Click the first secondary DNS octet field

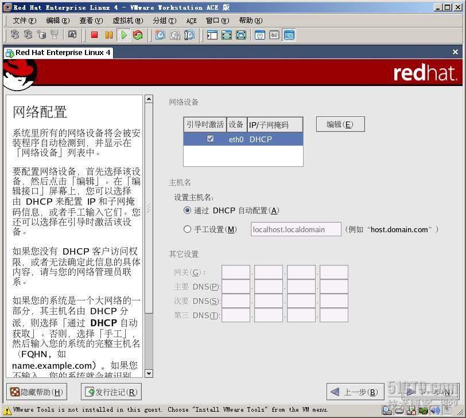tap(236, 300)
